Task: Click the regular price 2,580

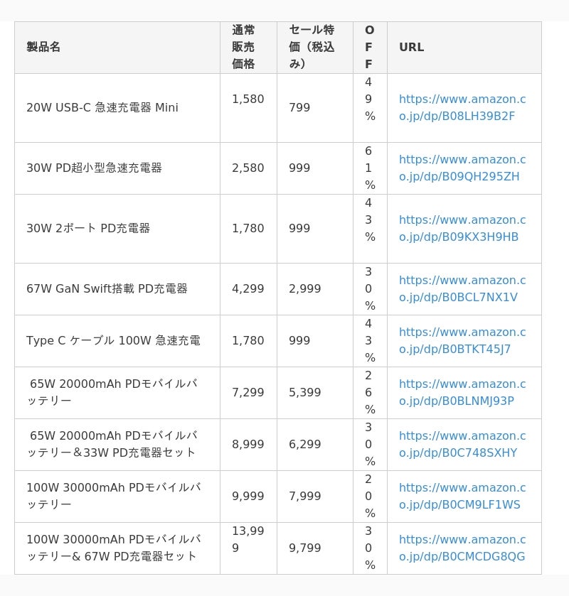Action: tap(248, 168)
